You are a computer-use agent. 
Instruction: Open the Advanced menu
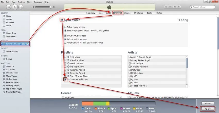tap(38, 2)
